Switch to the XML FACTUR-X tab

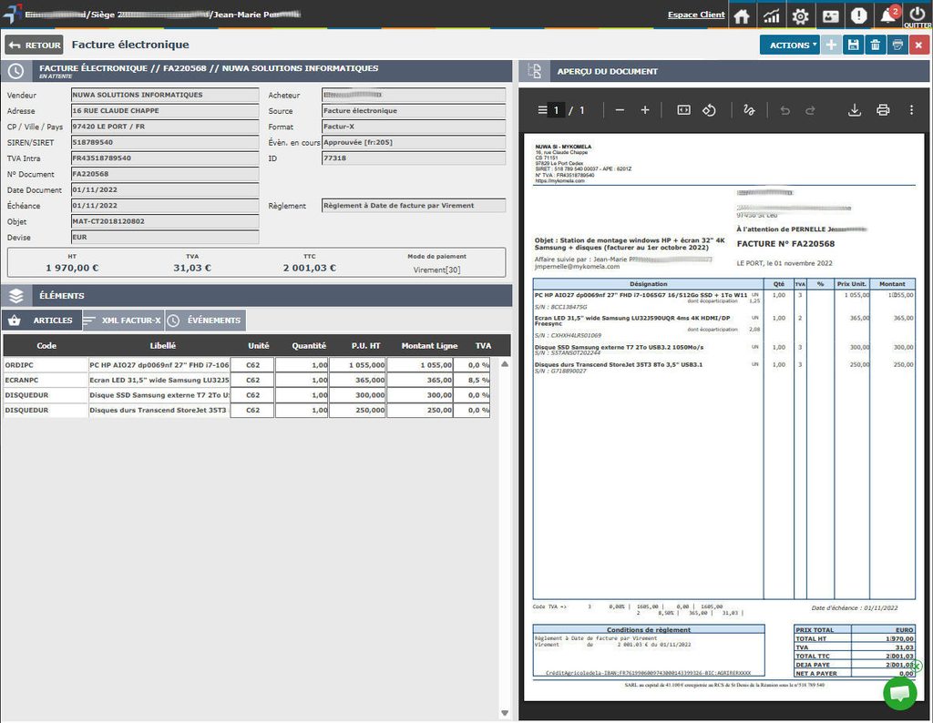pyautogui.click(x=123, y=321)
